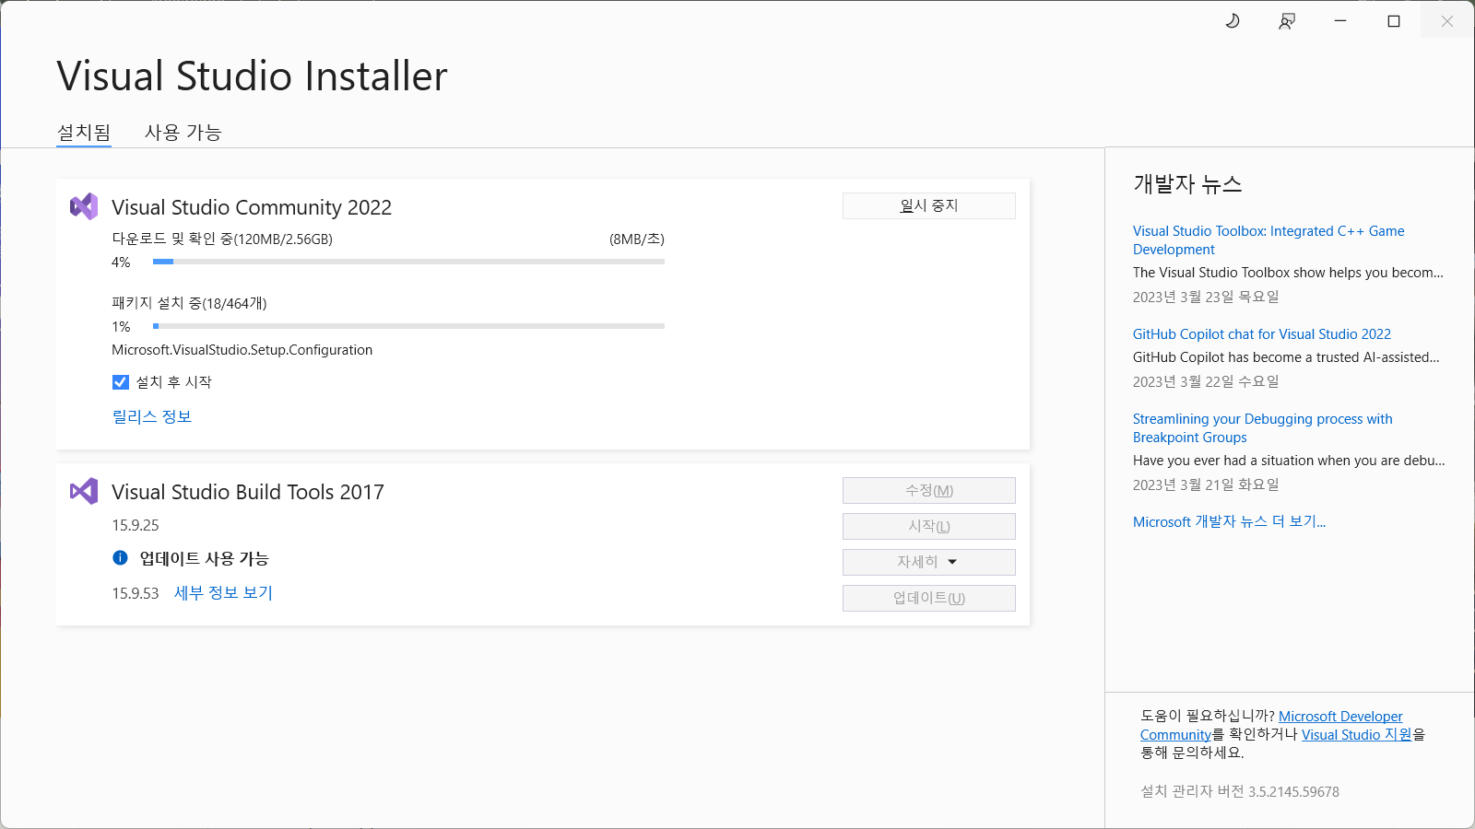
Task: Click the 업데이트 사용 가능 status text
Action: pos(204,558)
